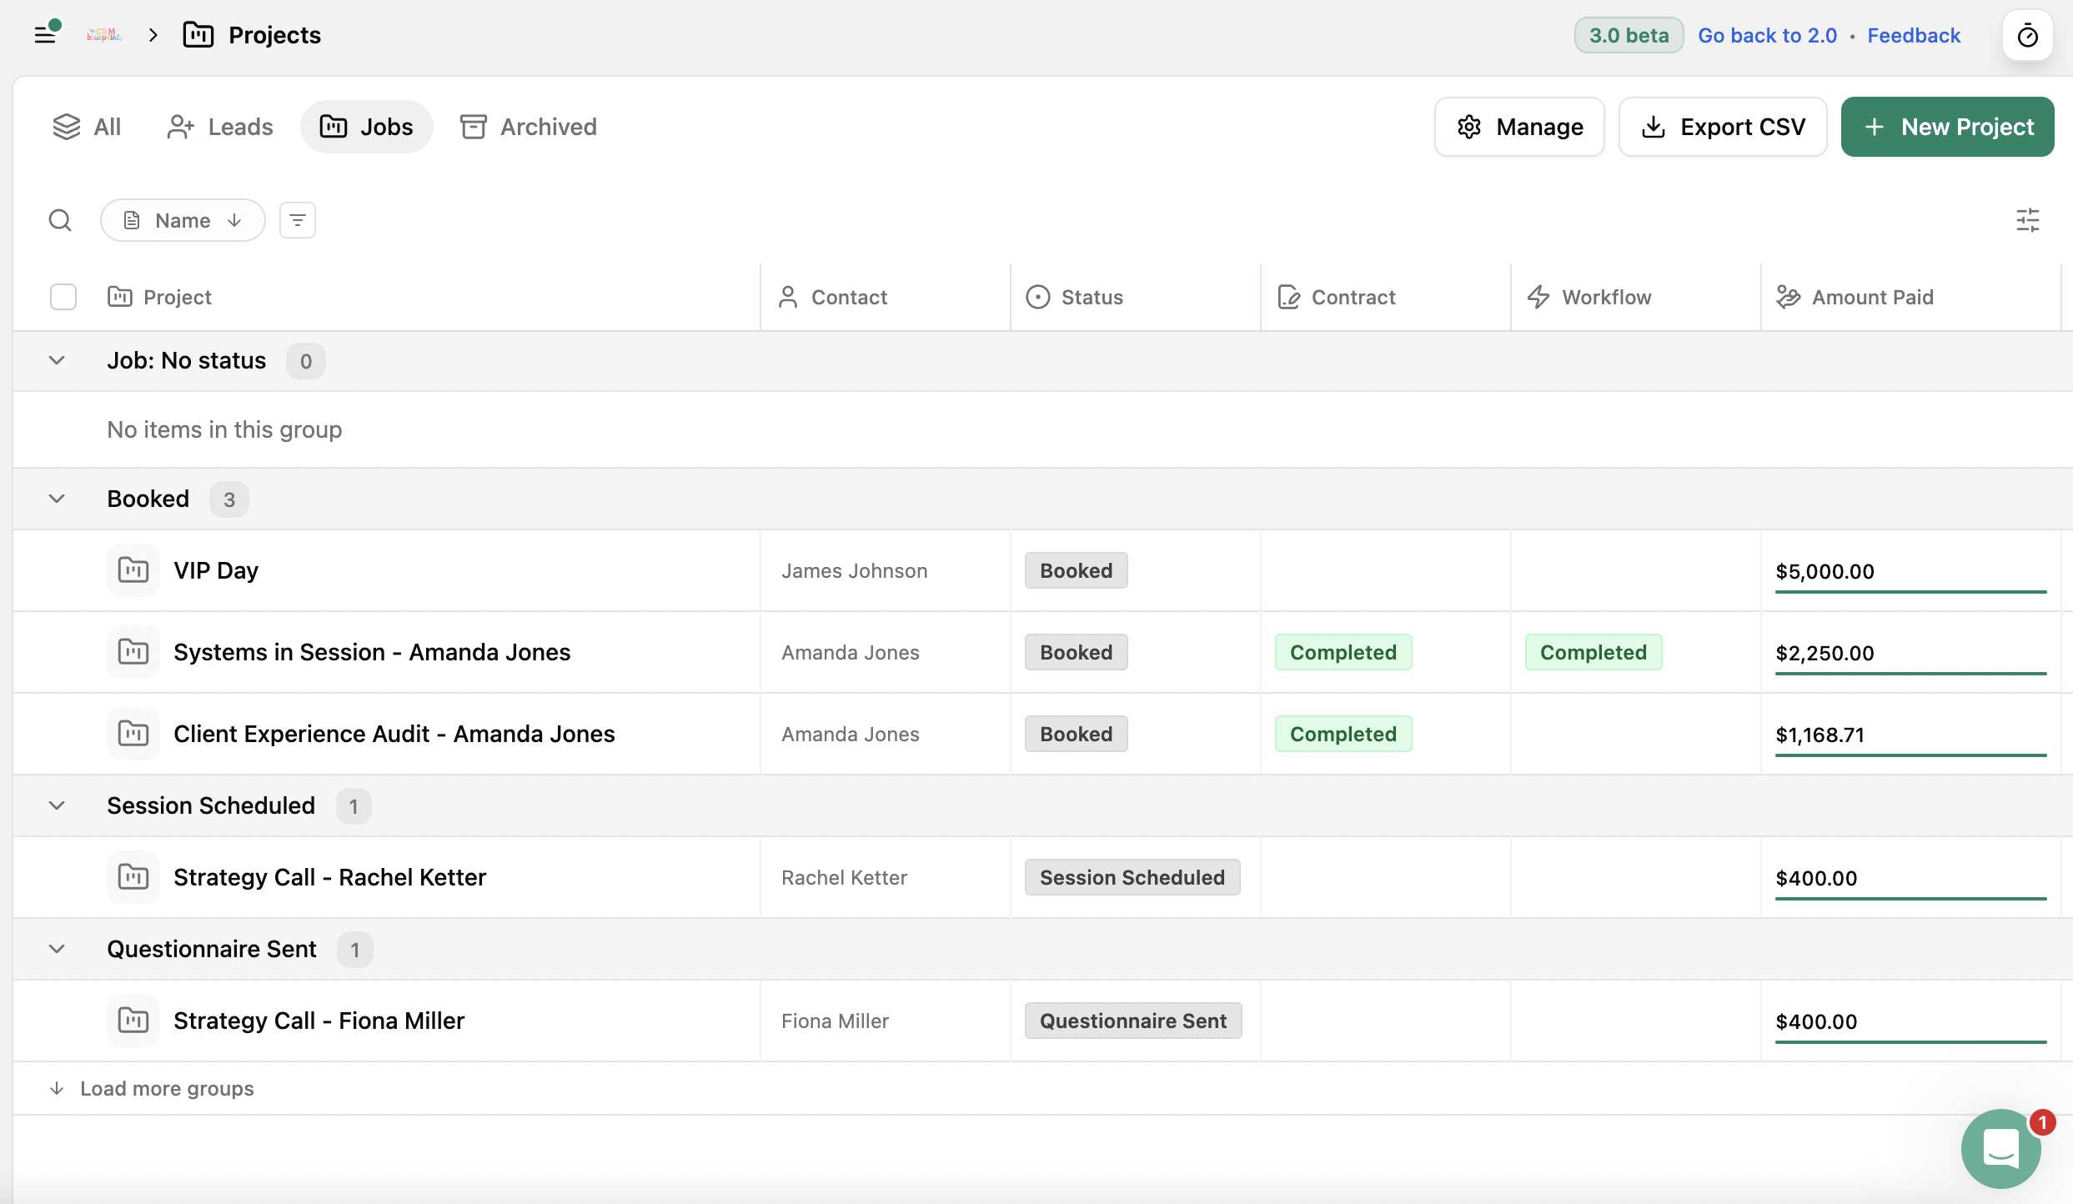Image resolution: width=2073 pixels, height=1204 pixels.
Task: Open the chat support bubble
Action: pyautogui.click(x=2000, y=1149)
